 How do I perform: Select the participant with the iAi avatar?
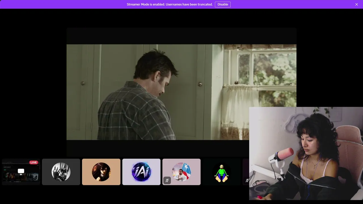pos(141,172)
